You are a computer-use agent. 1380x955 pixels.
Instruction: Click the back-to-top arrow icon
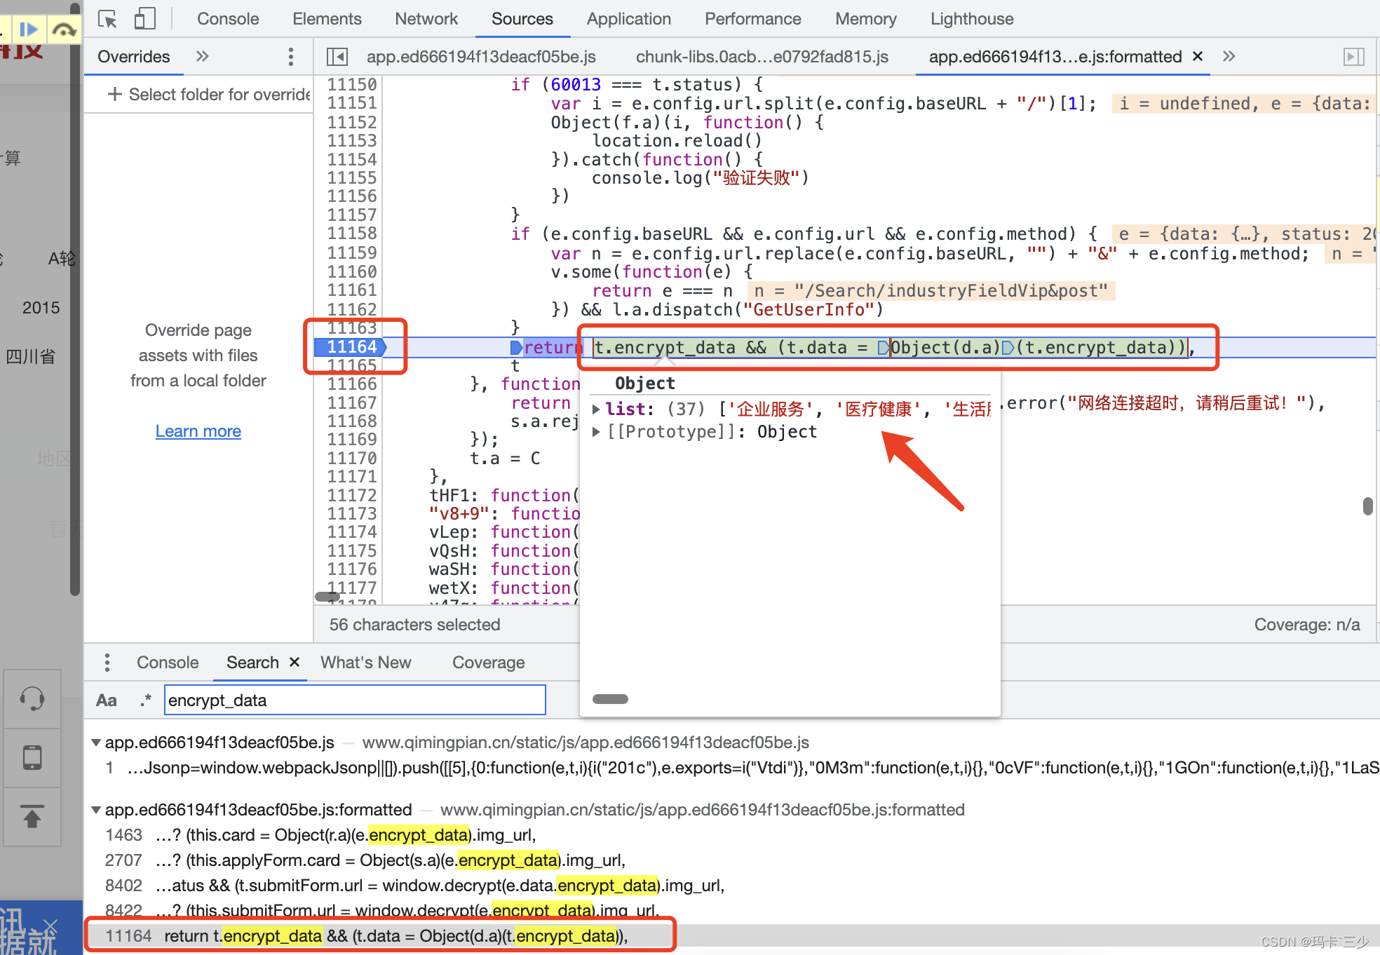pos(32,816)
